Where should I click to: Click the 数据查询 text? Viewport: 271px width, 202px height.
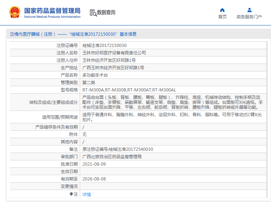[106, 12]
